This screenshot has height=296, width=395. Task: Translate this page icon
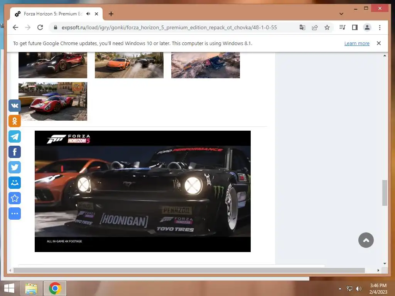pos(302,27)
